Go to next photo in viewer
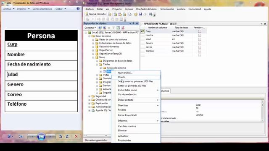The width and height of the screenshot is (269, 151). [x=51, y=136]
